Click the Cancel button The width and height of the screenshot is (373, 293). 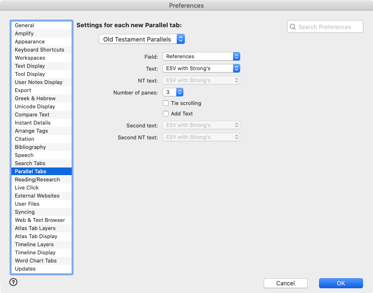285,283
